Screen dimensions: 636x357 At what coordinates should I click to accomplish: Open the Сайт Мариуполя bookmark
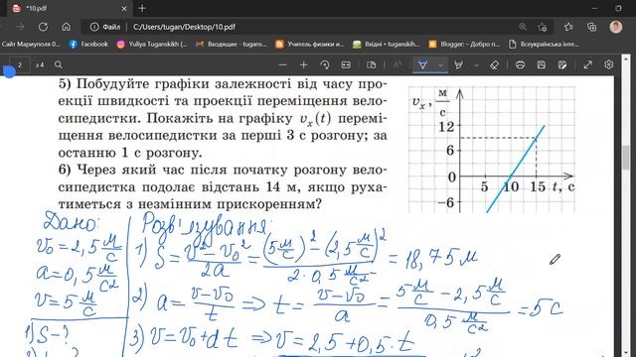coord(31,44)
